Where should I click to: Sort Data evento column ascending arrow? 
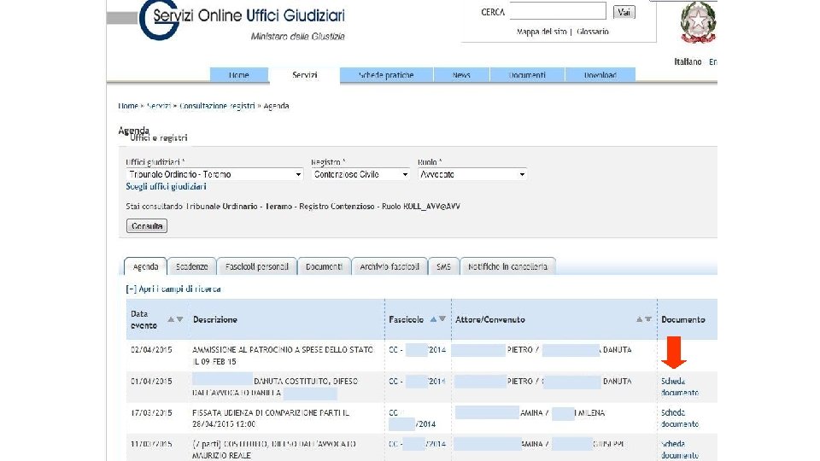(x=171, y=319)
